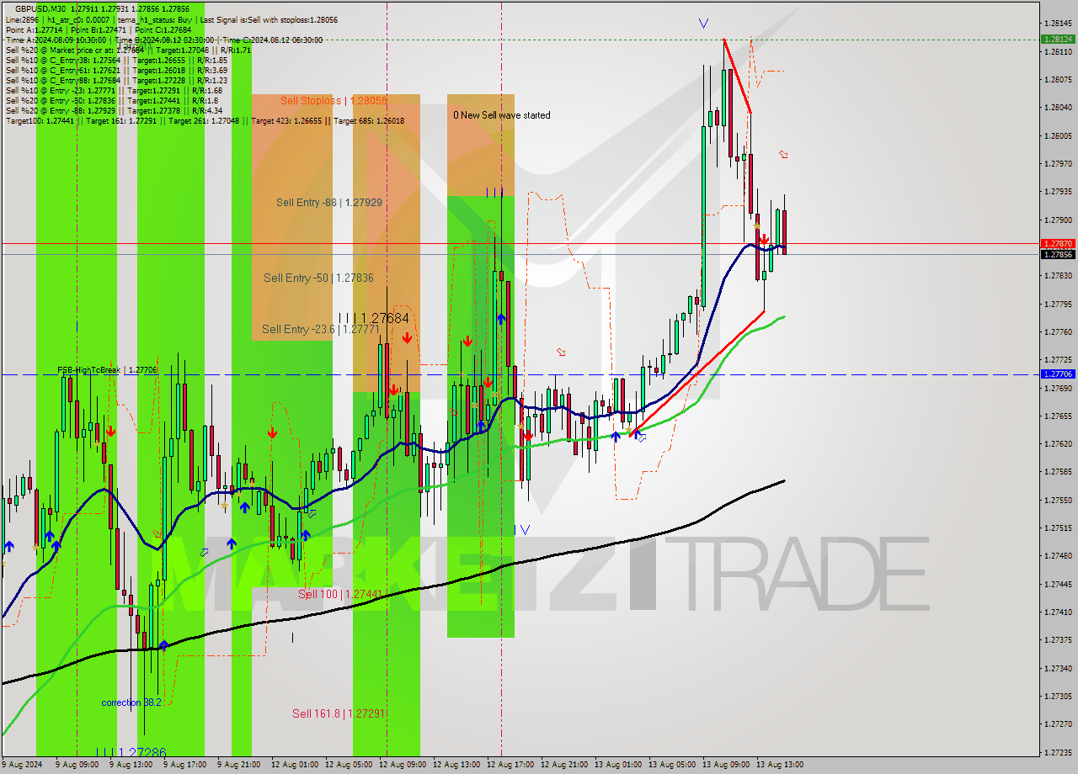Image resolution: width=1078 pixels, height=774 pixels.
Task: Click the Sell Entry -50 | 1.27836 label
Action: tap(318, 278)
